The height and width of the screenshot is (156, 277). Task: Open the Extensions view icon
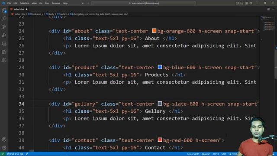4,52
